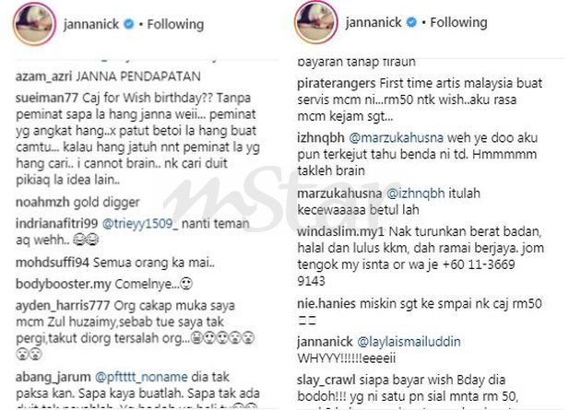Toggle the right Following button
The image size is (569, 410).
pyautogui.click(x=458, y=22)
